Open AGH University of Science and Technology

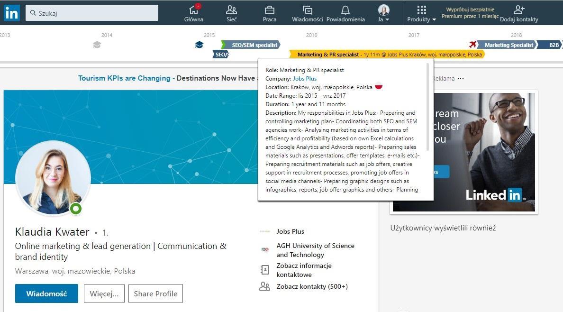tap(315, 250)
